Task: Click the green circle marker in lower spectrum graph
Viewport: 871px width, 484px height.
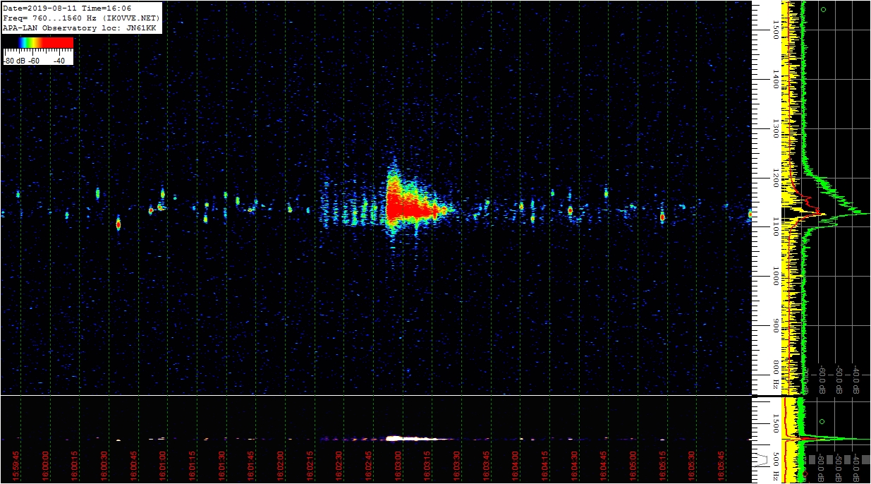Action: tap(822, 421)
